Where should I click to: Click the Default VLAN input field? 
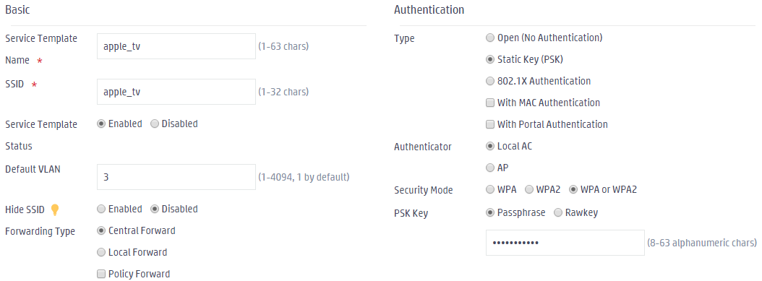pos(176,177)
